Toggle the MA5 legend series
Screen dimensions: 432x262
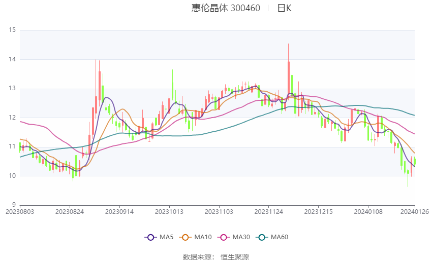[159, 237]
